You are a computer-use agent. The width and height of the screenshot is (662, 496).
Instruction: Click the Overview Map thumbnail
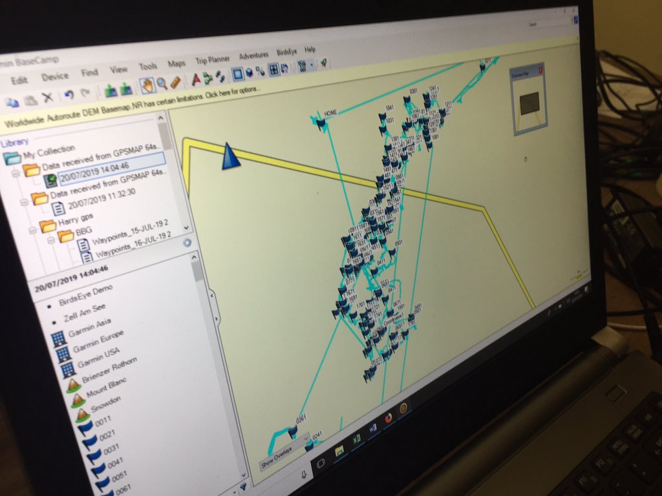click(529, 104)
